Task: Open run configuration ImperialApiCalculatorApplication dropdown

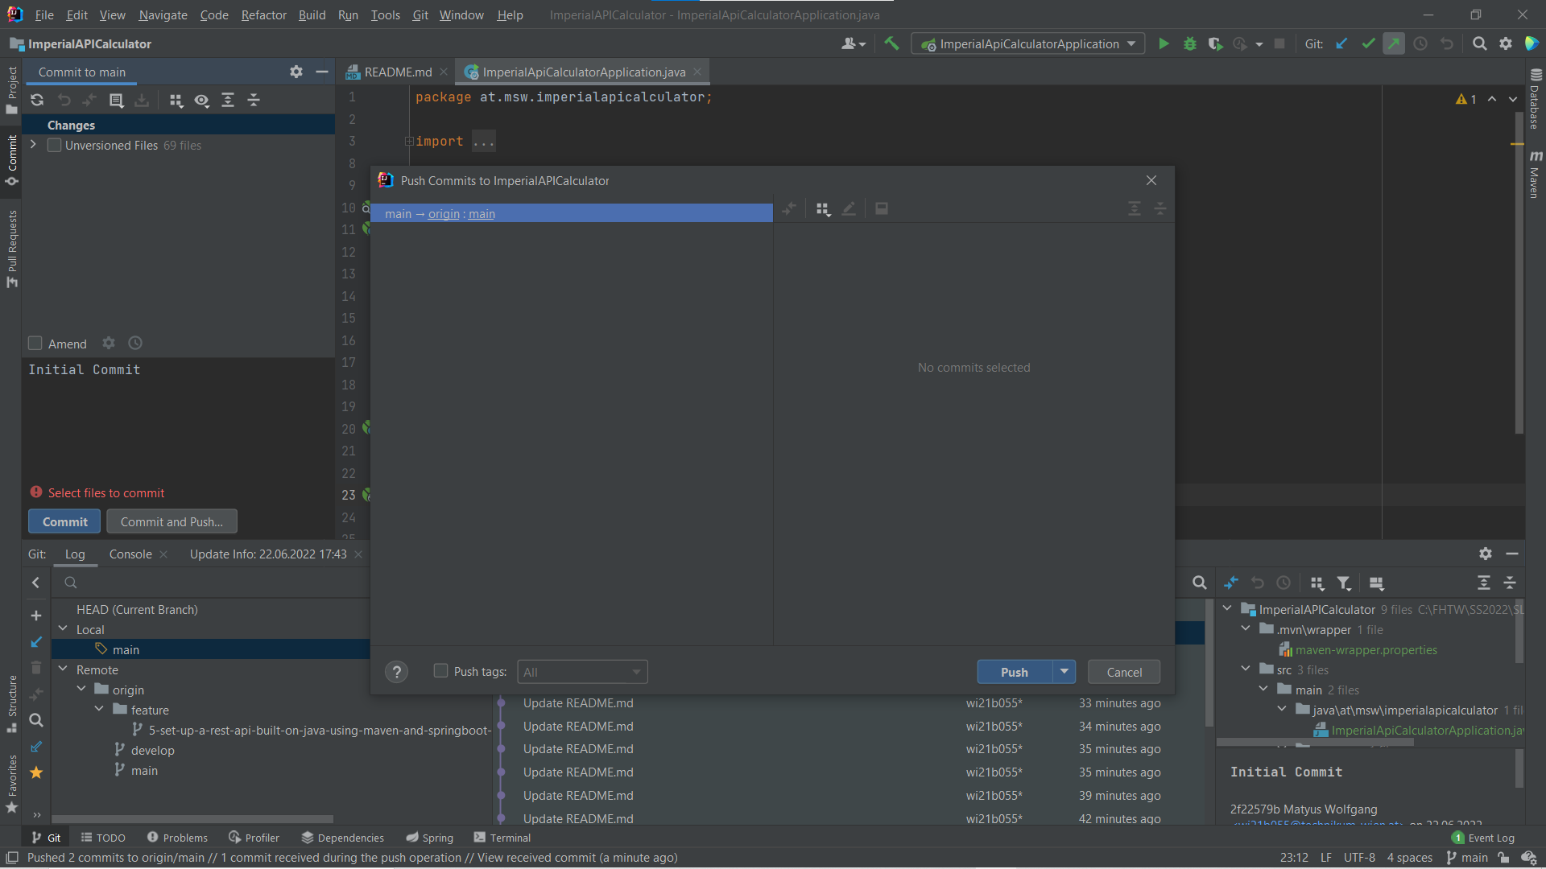Action: click(x=1028, y=44)
